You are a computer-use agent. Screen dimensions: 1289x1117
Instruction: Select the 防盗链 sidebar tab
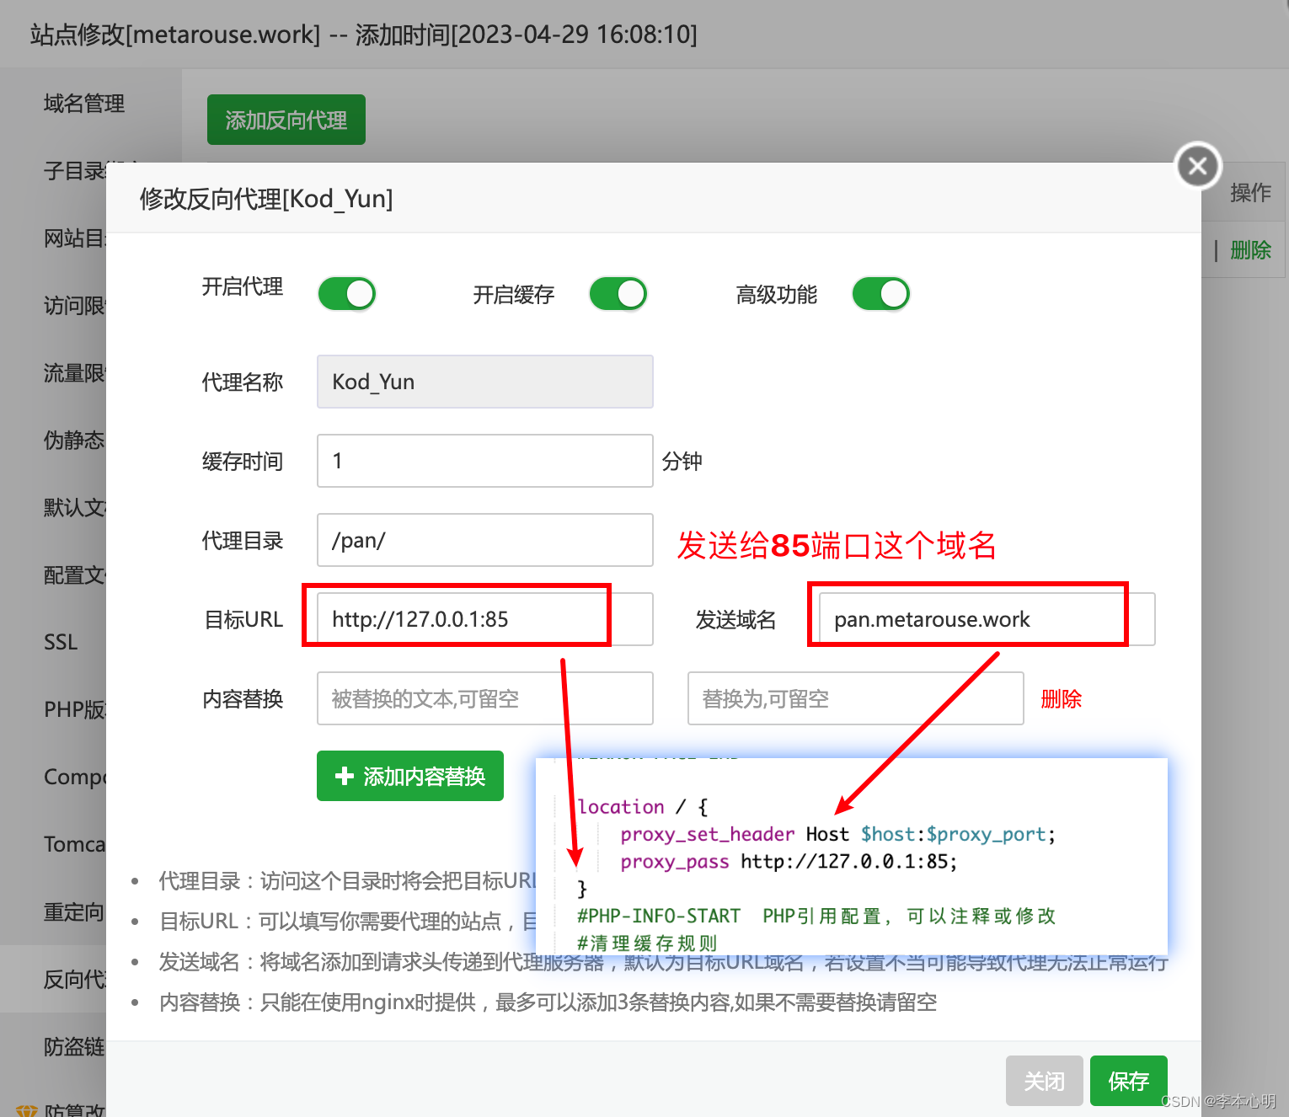click(74, 1046)
